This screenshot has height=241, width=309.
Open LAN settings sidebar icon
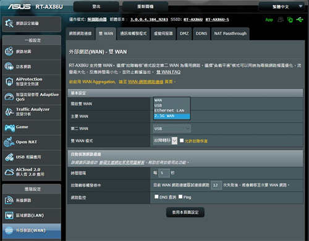[x=9, y=215]
